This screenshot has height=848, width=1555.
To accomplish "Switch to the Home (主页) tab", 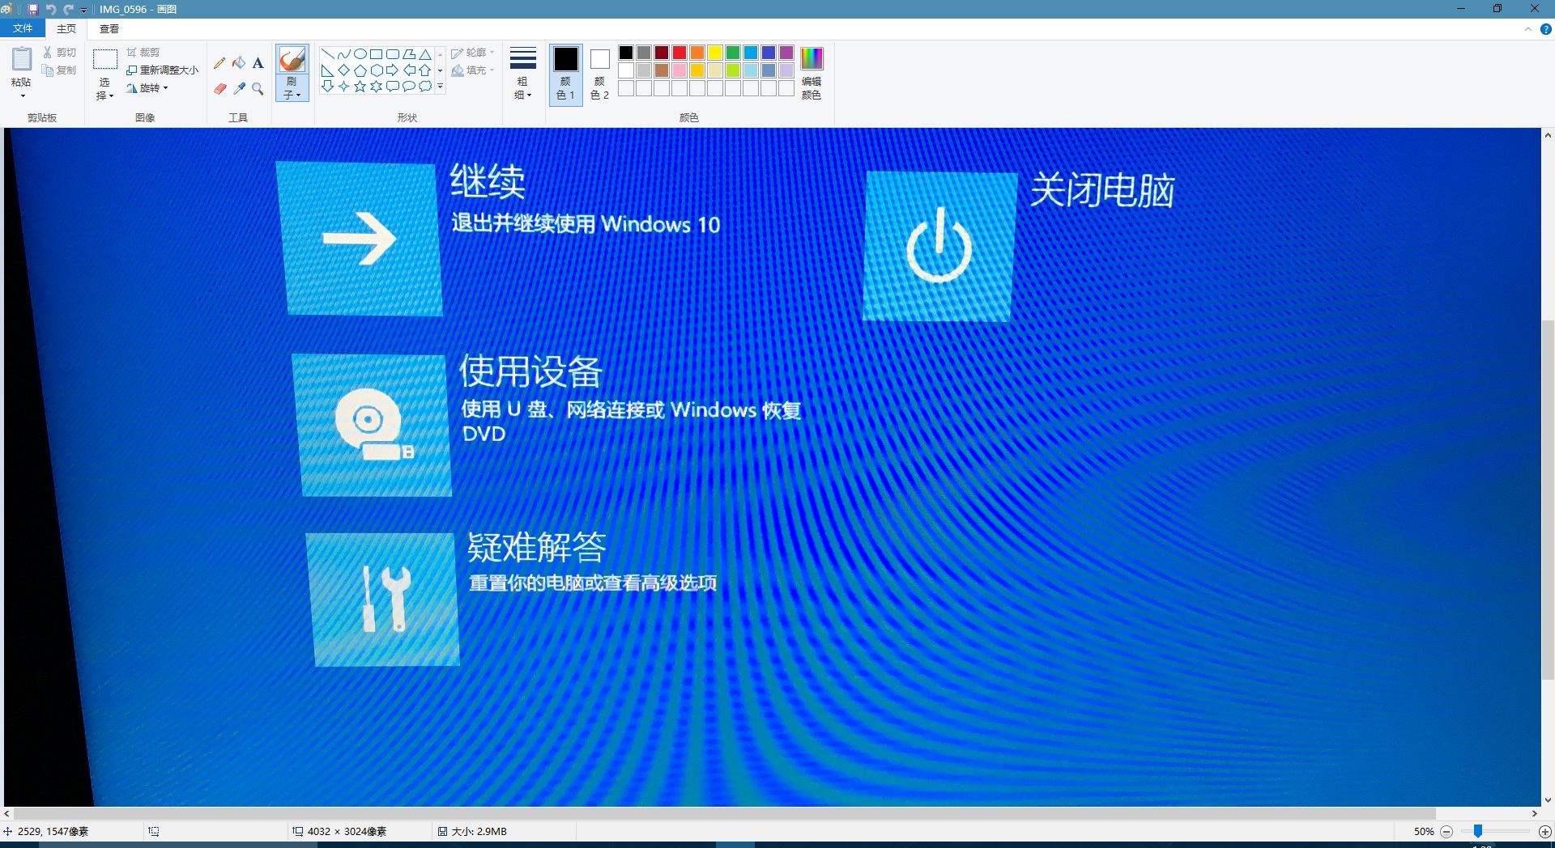I will [66, 28].
